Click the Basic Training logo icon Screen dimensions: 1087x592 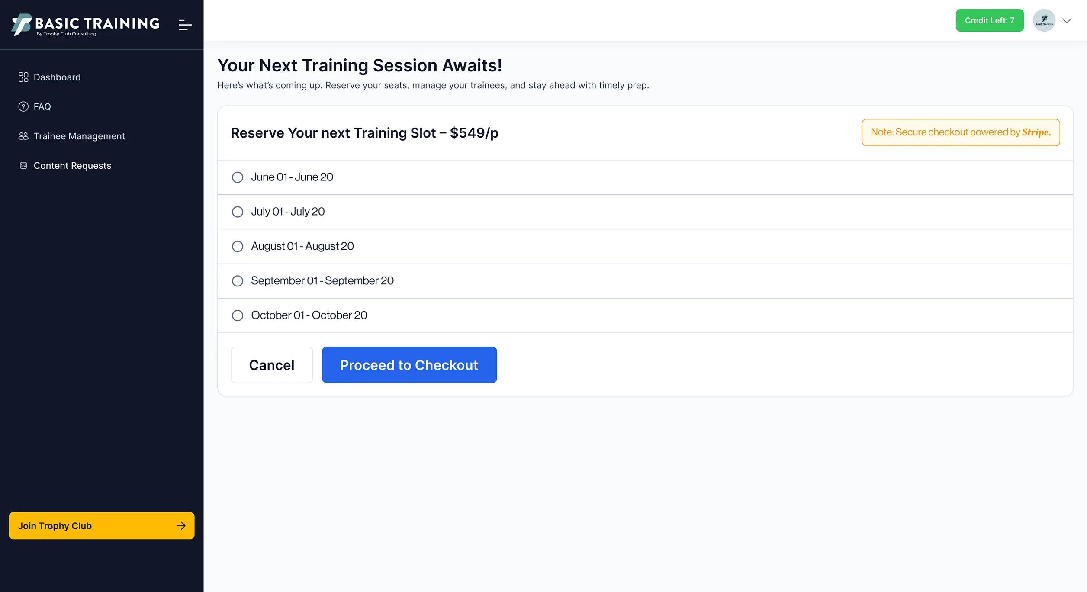coord(21,24)
